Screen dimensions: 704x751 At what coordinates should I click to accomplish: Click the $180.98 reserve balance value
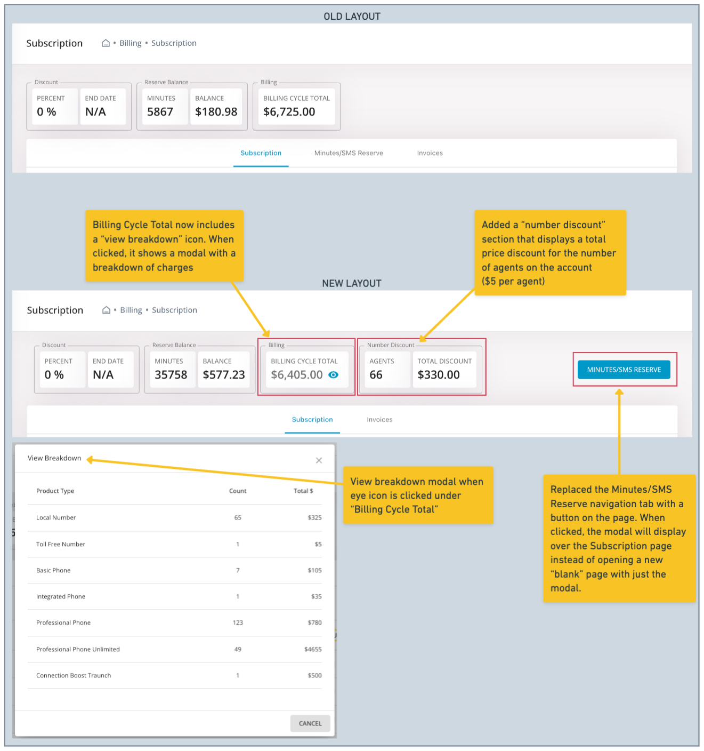216,112
